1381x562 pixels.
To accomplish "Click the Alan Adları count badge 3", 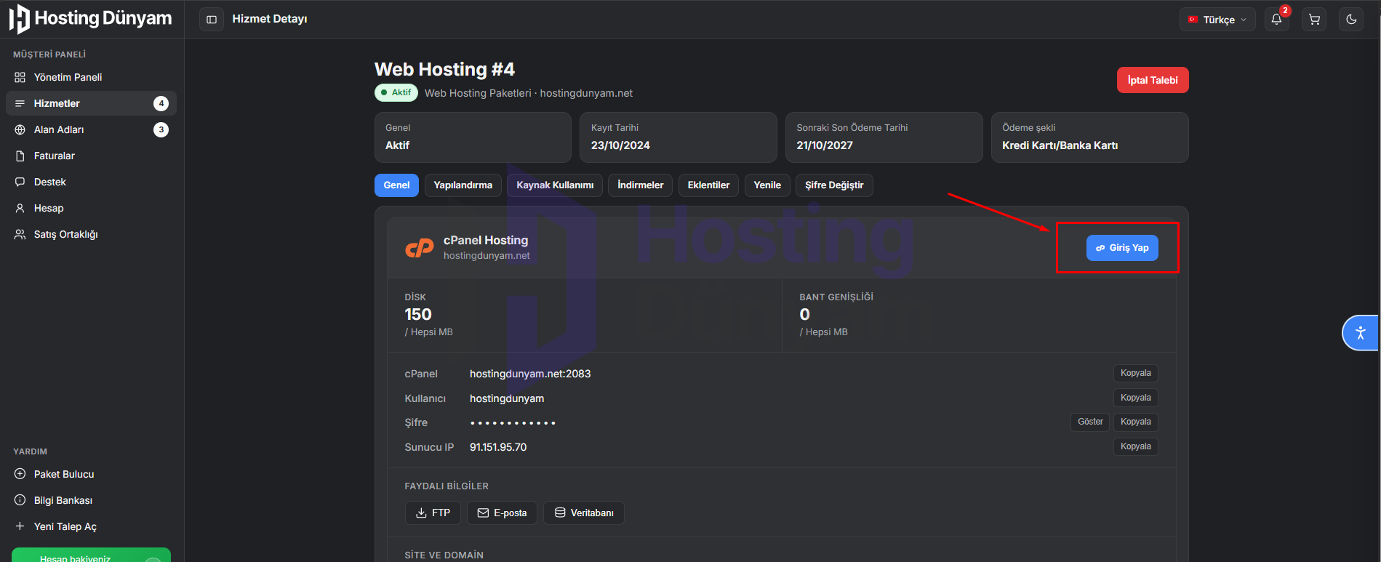I will pyautogui.click(x=161, y=129).
